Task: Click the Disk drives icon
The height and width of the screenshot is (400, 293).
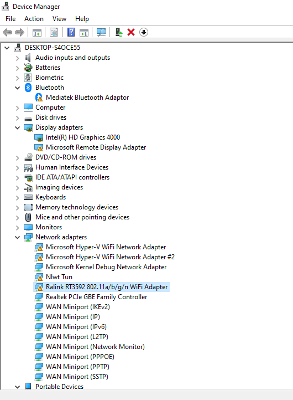Action: coord(28,119)
